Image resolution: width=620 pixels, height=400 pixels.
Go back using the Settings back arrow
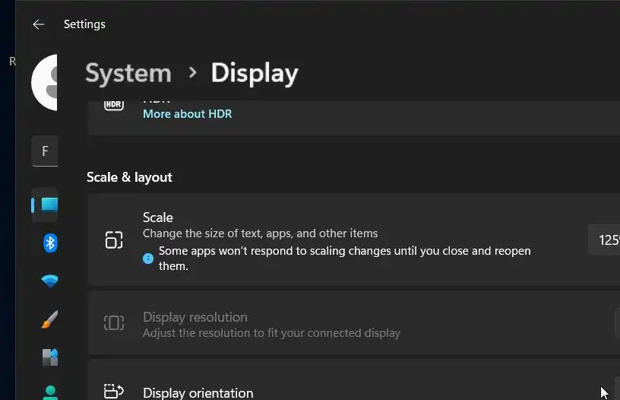tap(39, 24)
